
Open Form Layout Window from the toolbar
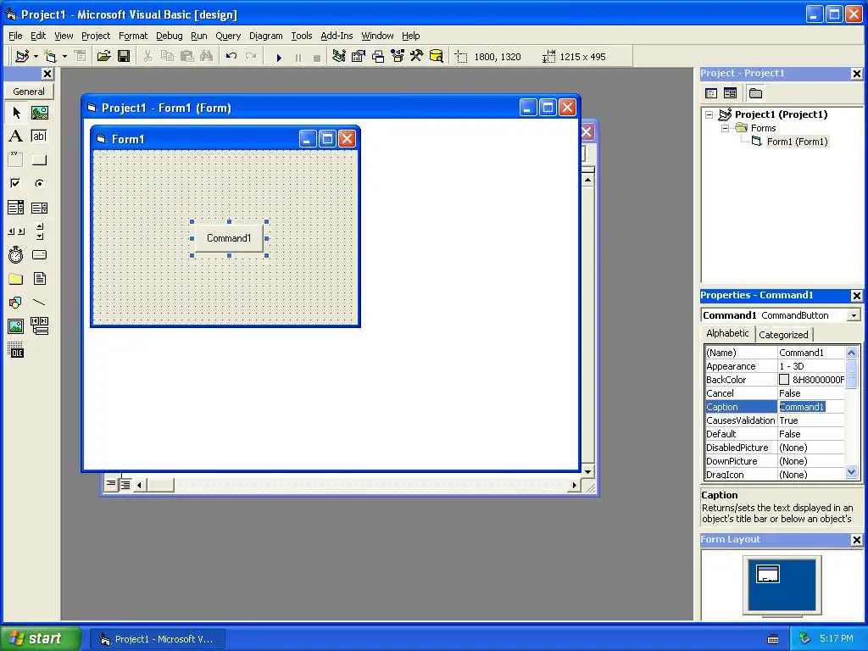tap(378, 57)
